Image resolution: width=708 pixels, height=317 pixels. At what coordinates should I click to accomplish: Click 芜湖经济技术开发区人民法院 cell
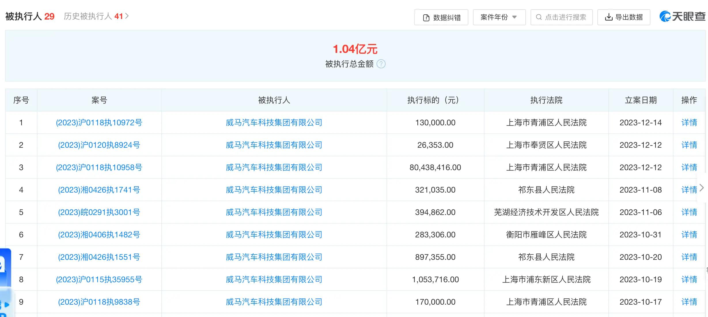[546, 212]
